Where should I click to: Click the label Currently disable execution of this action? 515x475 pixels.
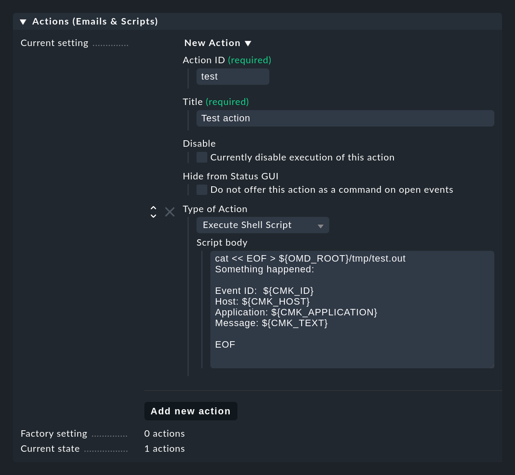[302, 157]
